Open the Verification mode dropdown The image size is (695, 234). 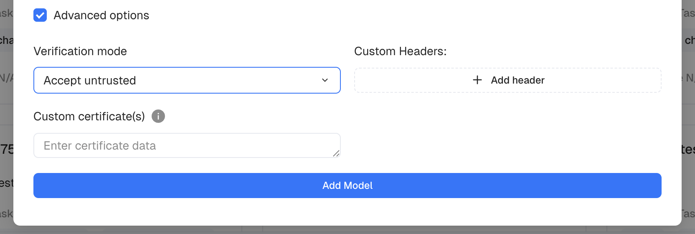point(187,80)
